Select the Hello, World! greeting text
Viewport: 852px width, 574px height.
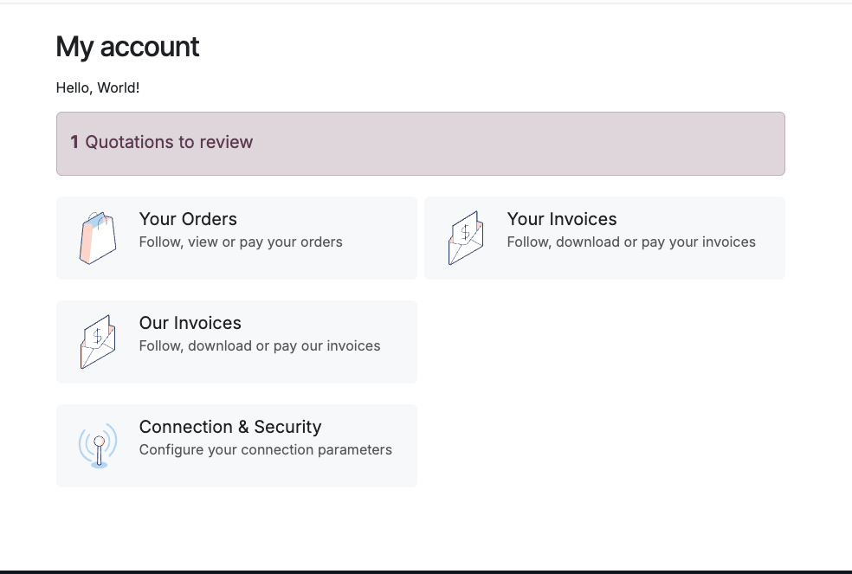tap(98, 87)
